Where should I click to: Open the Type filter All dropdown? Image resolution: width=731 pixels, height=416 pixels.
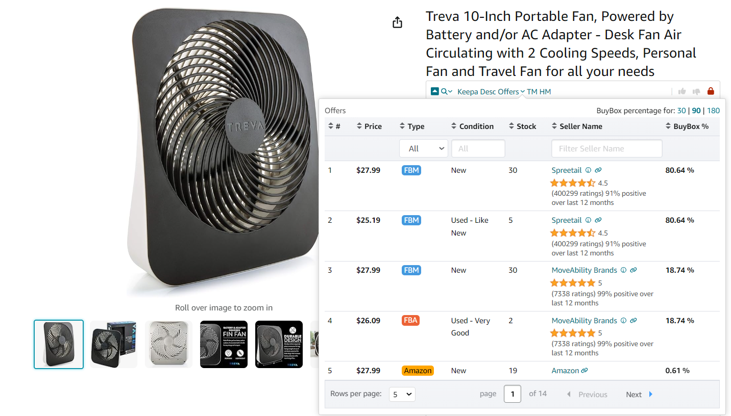pos(423,148)
